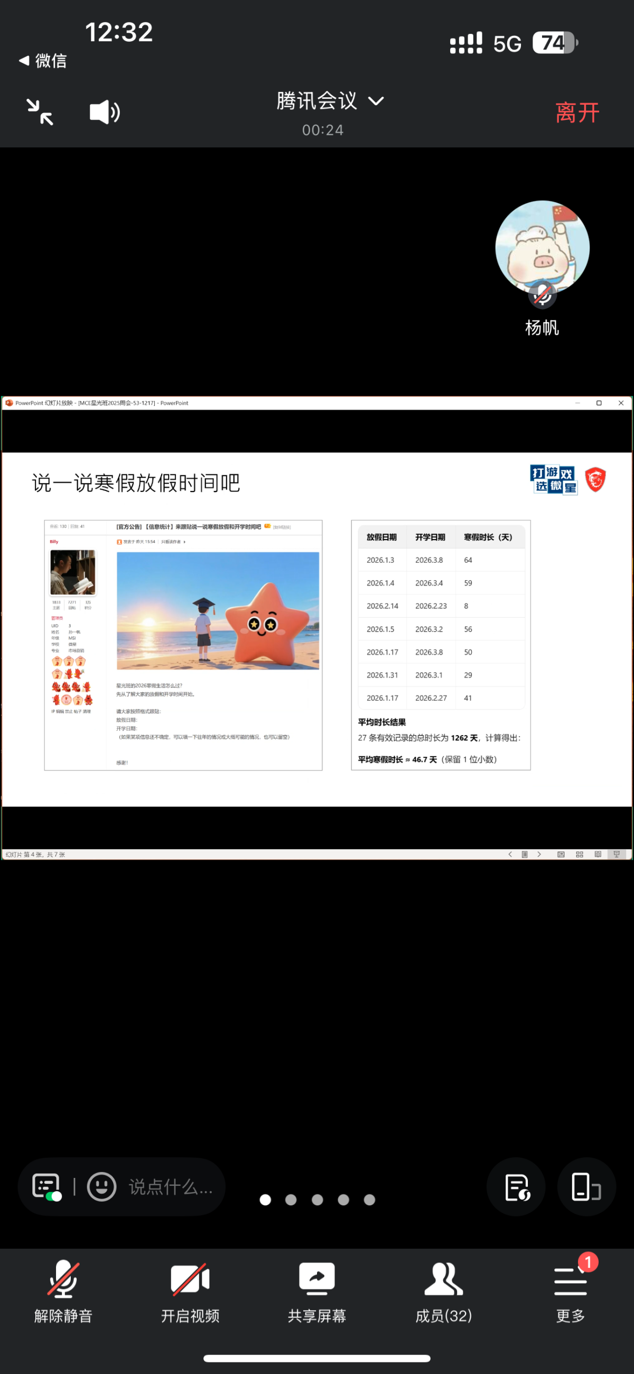The width and height of the screenshot is (634, 1374).
Task: Open the emoji reaction picker
Action: (101, 1187)
